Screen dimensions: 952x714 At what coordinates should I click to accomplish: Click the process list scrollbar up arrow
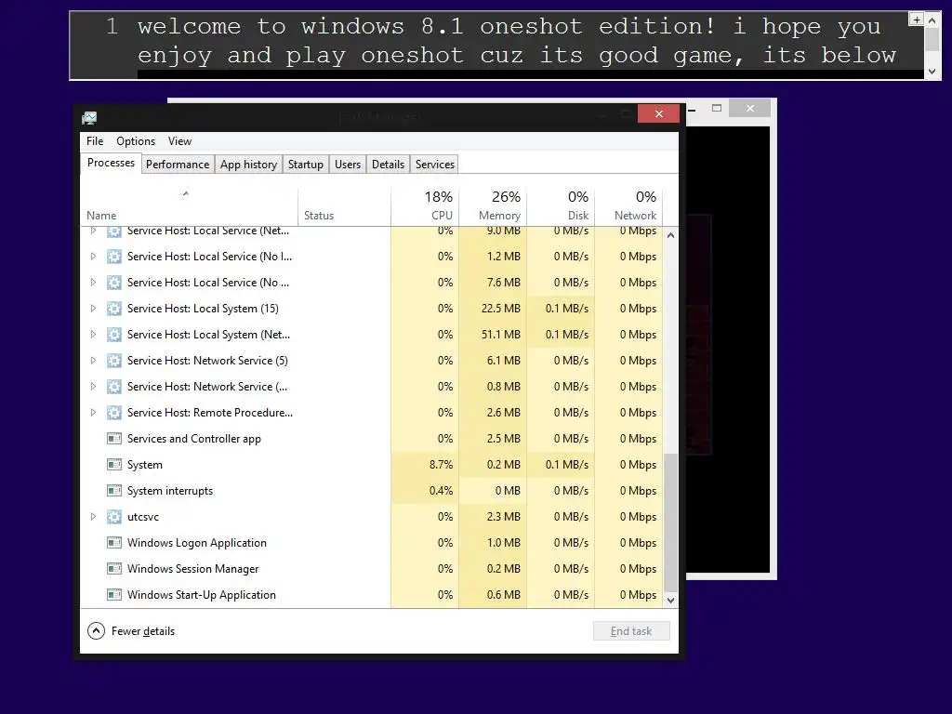(x=670, y=235)
